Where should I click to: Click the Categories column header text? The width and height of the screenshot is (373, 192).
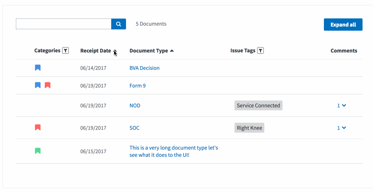coord(47,51)
